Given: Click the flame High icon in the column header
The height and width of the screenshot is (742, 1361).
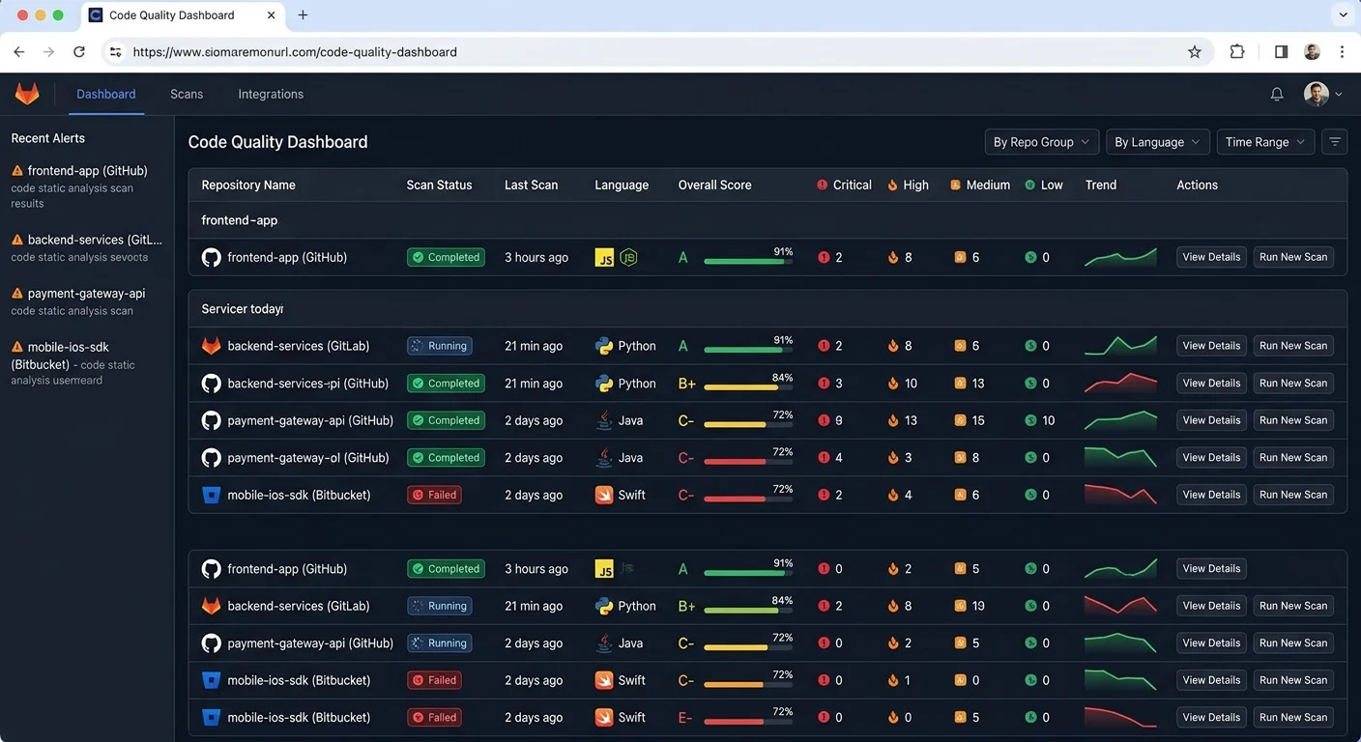Looking at the screenshot, I should pyautogui.click(x=893, y=185).
